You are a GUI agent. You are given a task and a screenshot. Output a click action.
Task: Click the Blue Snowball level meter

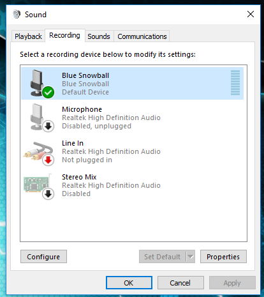(235, 82)
